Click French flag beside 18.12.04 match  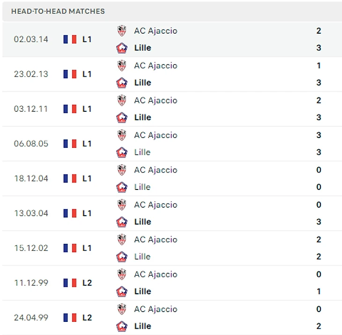[70, 178]
